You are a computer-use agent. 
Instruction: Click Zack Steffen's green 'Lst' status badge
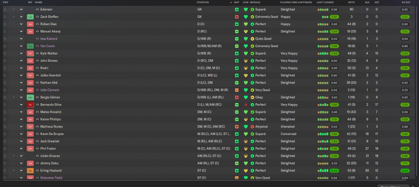(30, 17)
